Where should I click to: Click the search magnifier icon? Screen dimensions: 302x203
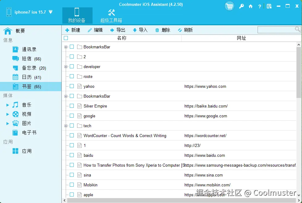[x=298, y=29]
